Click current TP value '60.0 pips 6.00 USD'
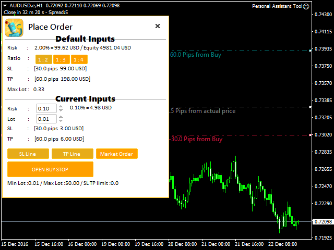 [59, 139]
